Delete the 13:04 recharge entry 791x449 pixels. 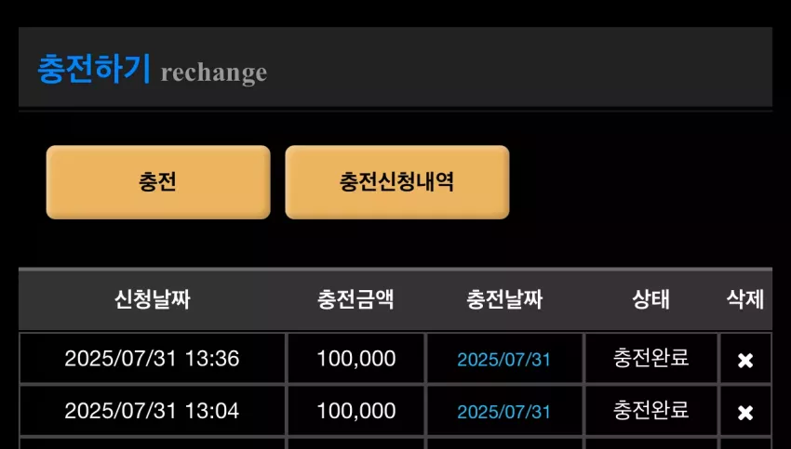click(745, 413)
